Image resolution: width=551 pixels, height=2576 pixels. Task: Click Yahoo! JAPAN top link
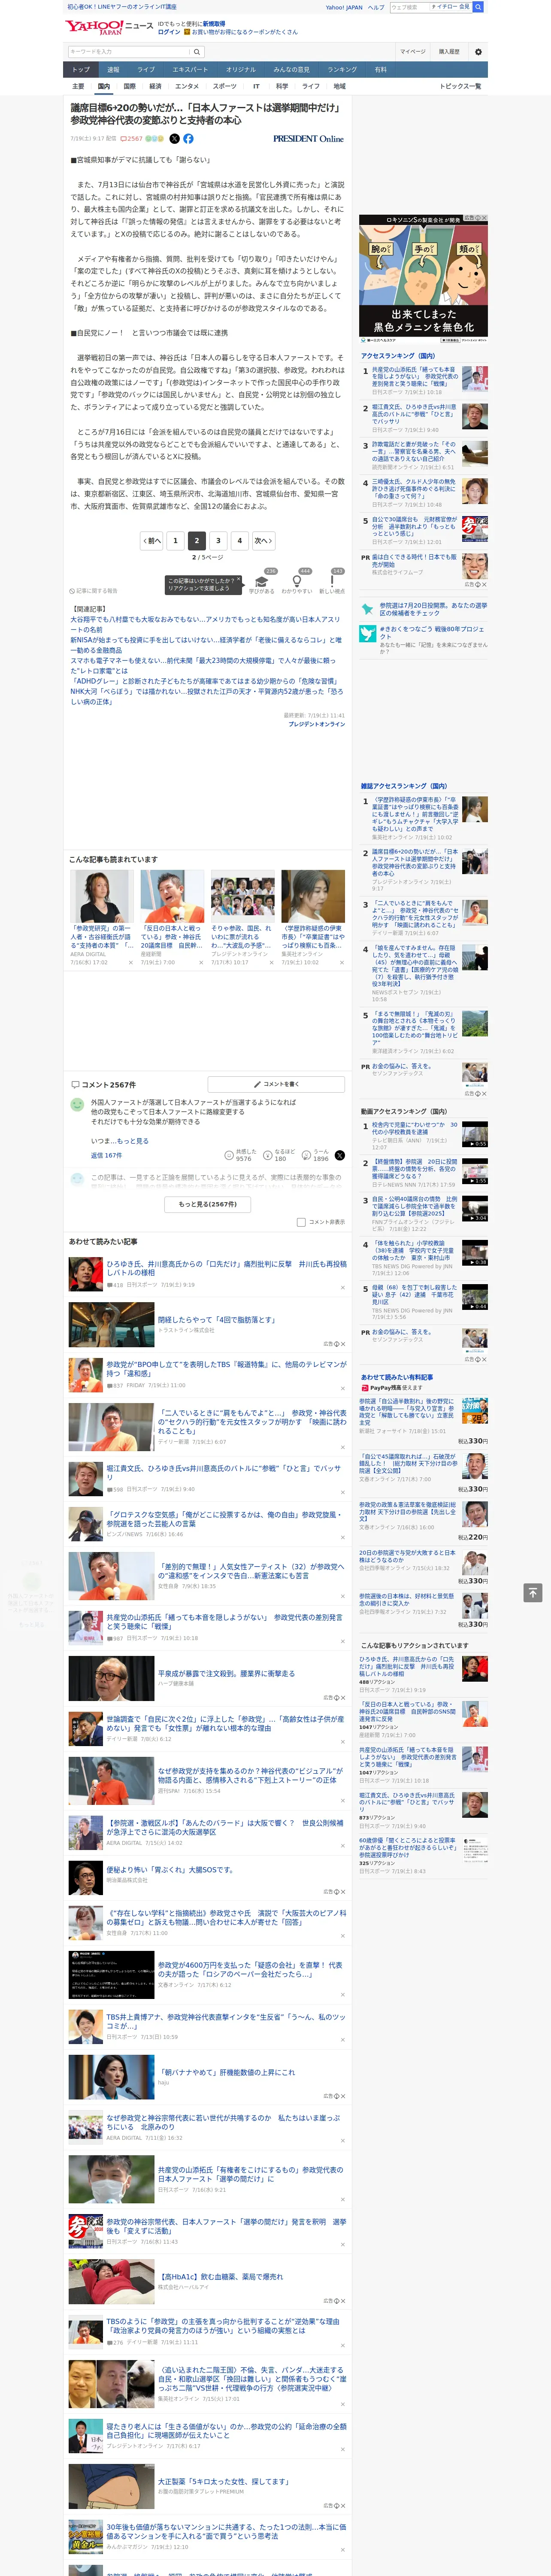(344, 7)
